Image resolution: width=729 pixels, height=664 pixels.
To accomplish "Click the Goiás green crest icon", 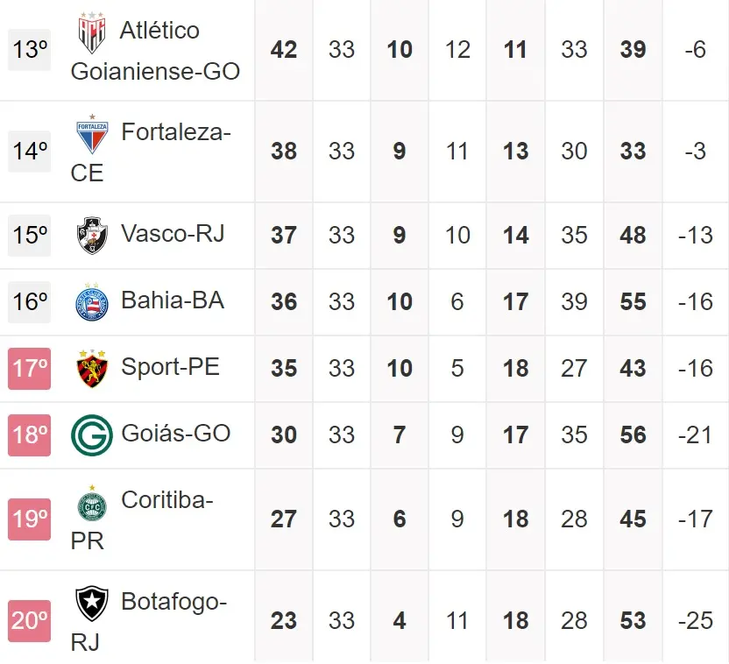I will click(92, 434).
